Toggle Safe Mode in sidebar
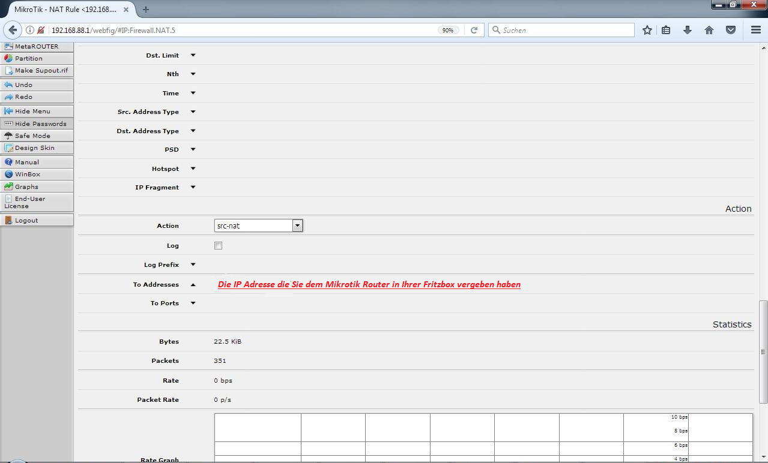Viewport: 768px width, 463px height. click(37, 136)
